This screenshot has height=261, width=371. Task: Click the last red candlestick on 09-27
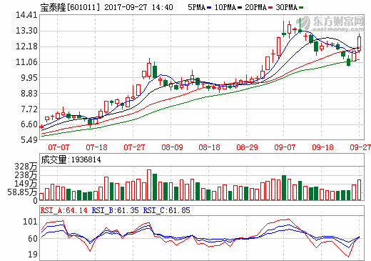tap(359, 44)
